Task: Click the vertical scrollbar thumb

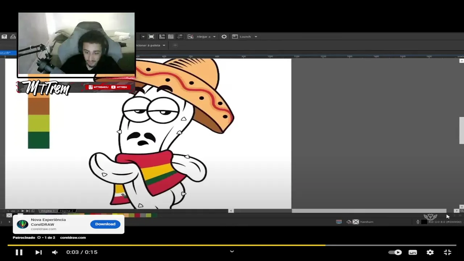Action: click(x=461, y=130)
